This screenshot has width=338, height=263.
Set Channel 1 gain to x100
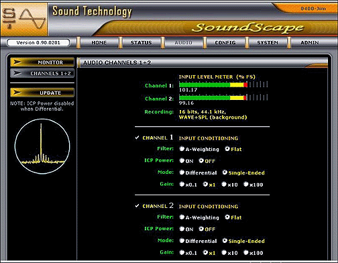(246, 185)
